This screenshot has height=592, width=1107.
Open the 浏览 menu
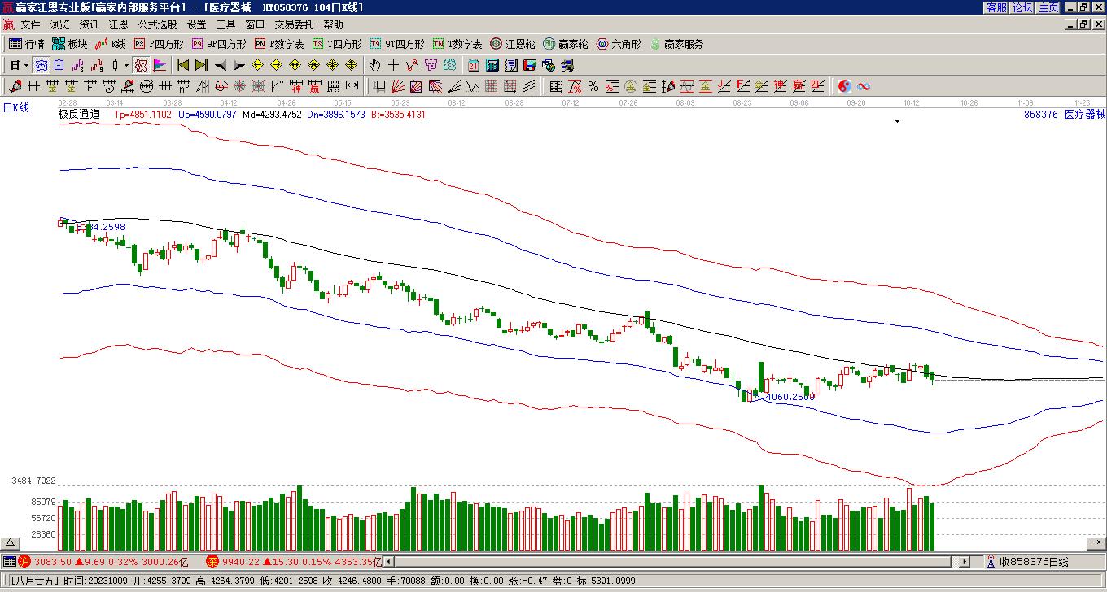coord(59,24)
